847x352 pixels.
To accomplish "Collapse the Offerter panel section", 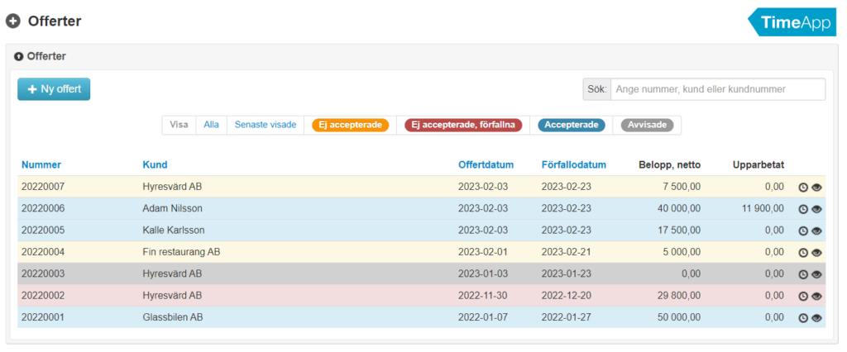I will 19,57.
